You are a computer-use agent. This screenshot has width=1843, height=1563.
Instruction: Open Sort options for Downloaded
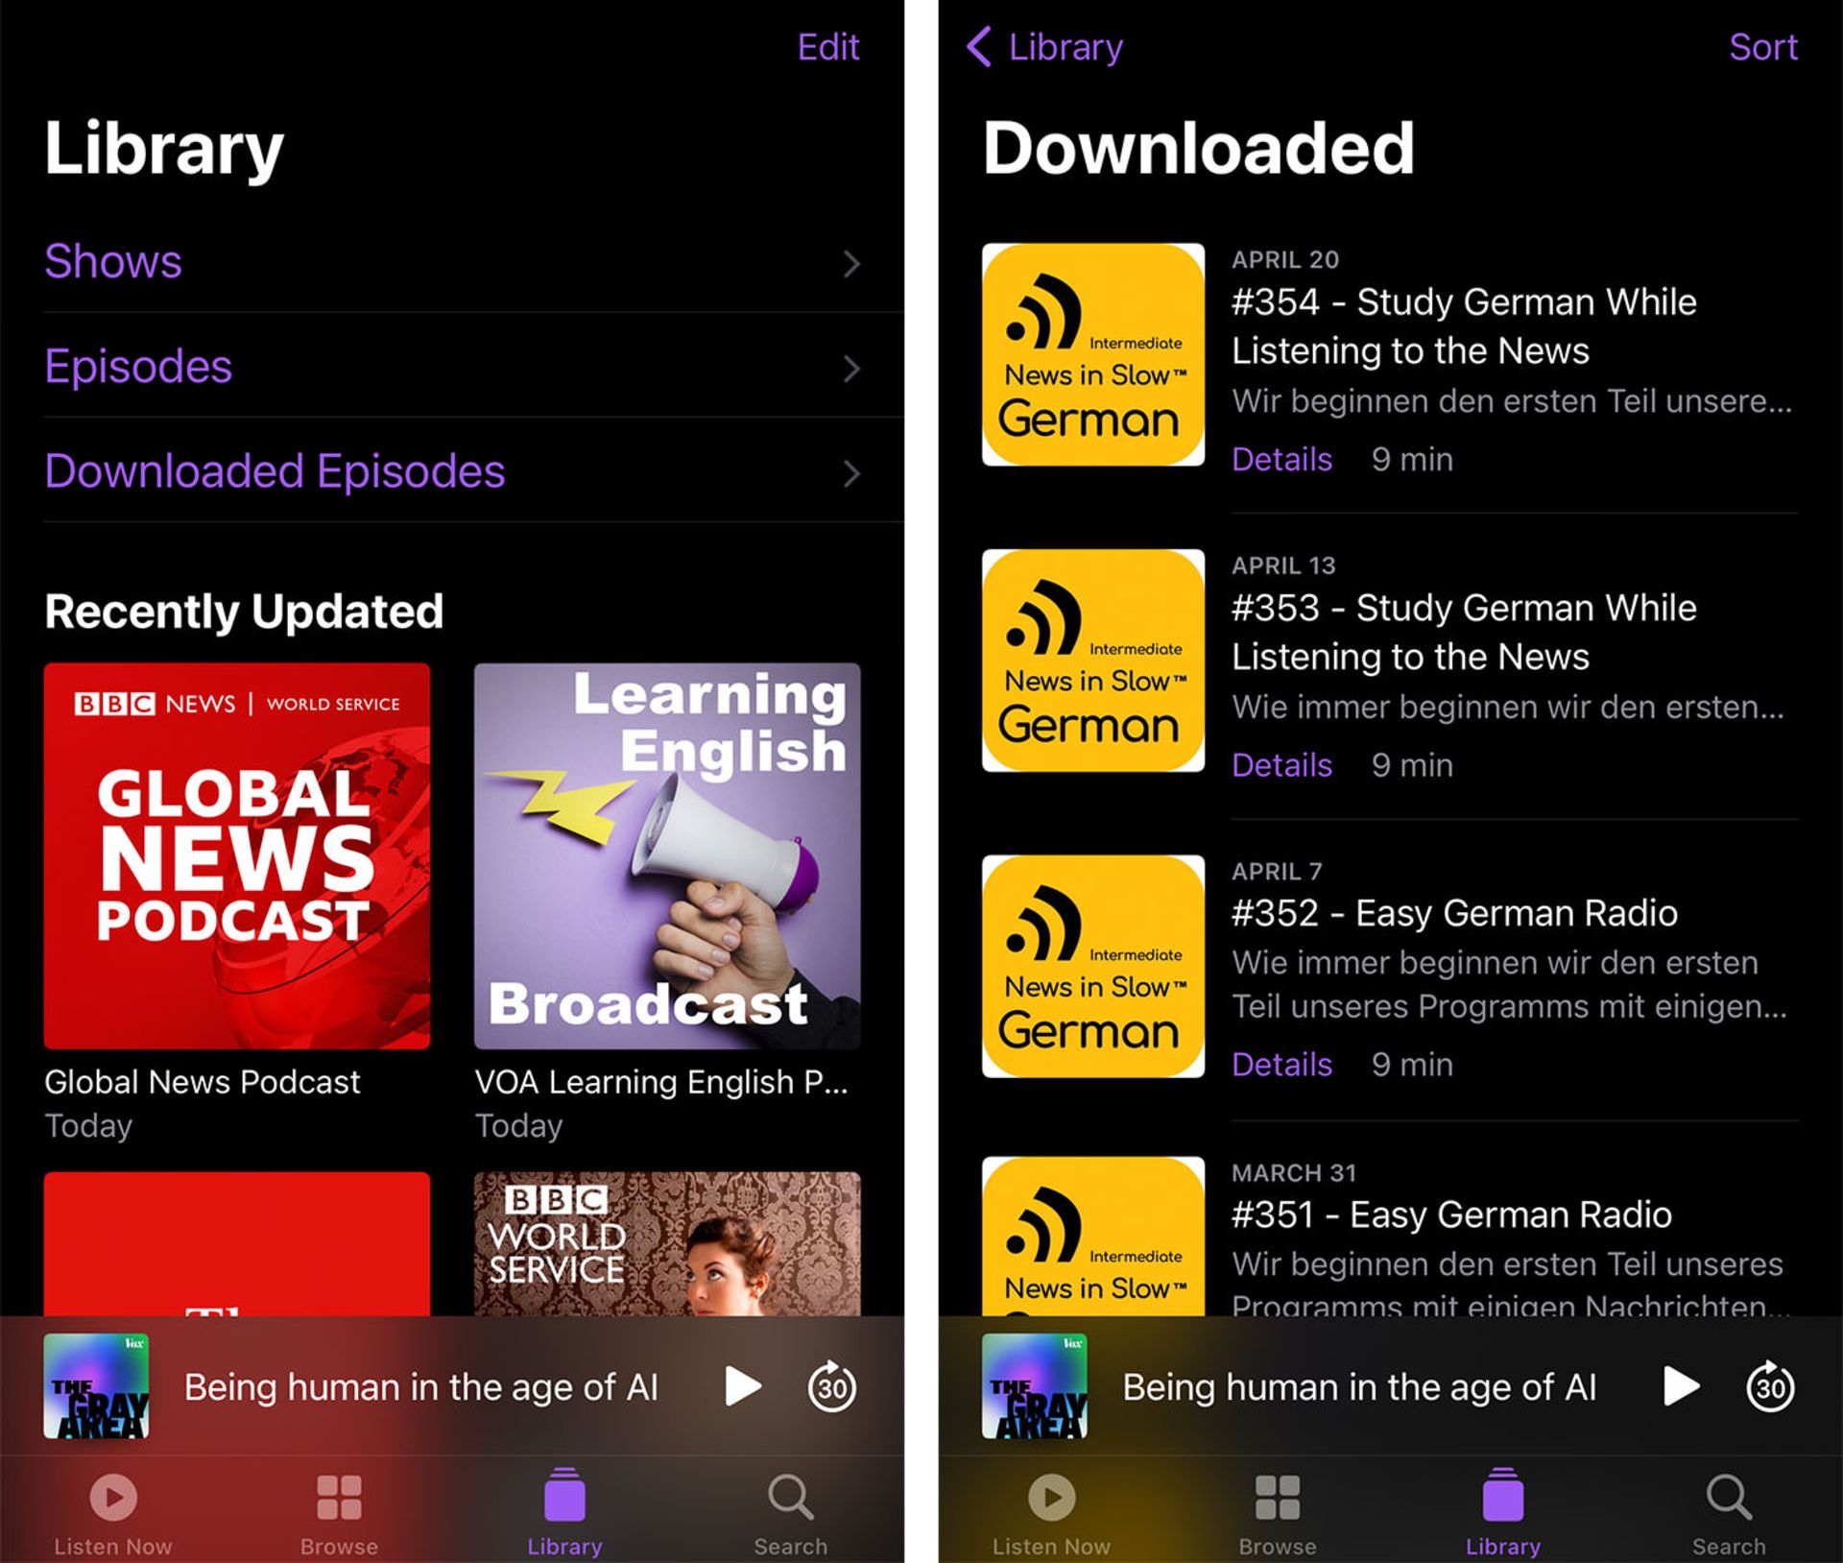coord(1763,47)
